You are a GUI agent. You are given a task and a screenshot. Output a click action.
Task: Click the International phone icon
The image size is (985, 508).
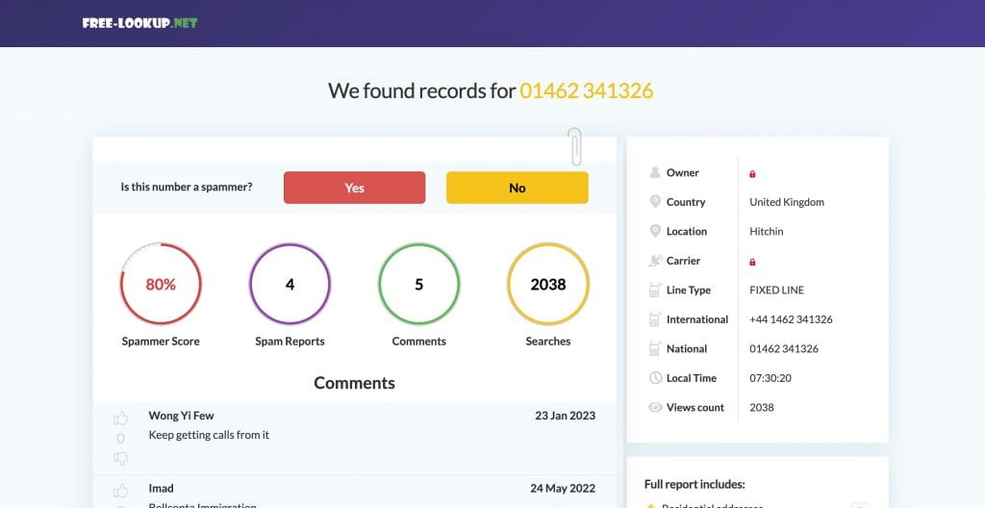(x=654, y=319)
